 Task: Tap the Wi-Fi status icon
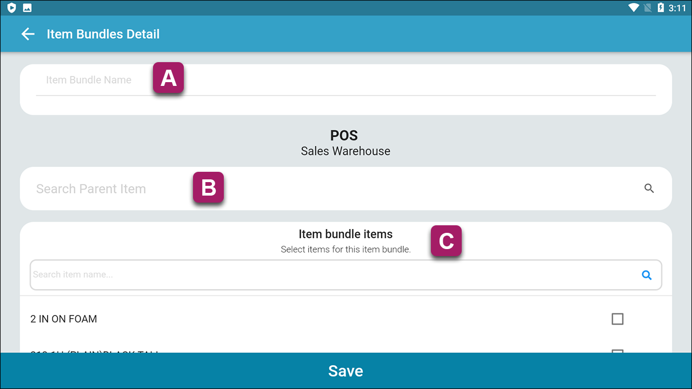633,8
